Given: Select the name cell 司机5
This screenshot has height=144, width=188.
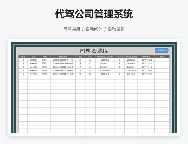Looking at the screenshot, I should (45, 74).
